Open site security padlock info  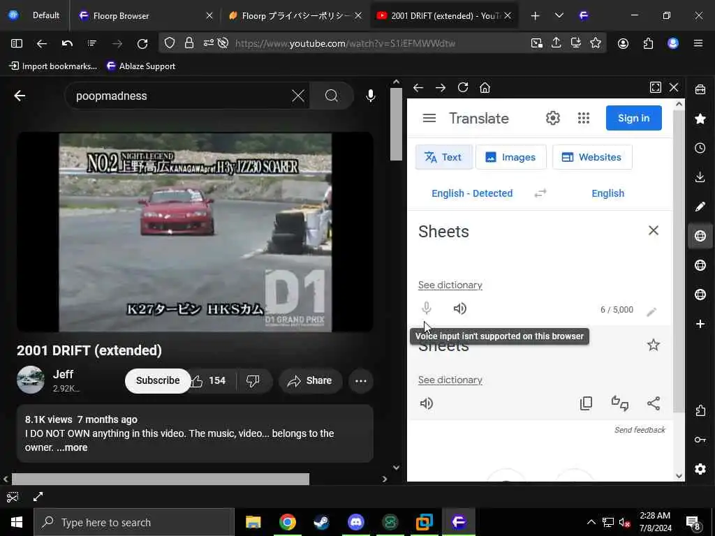click(189, 43)
